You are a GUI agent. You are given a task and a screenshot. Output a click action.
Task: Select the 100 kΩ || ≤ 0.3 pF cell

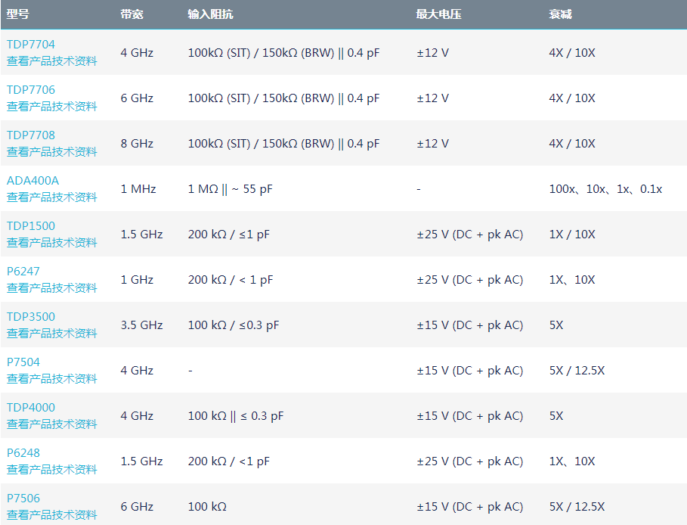(x=236, y=416)
